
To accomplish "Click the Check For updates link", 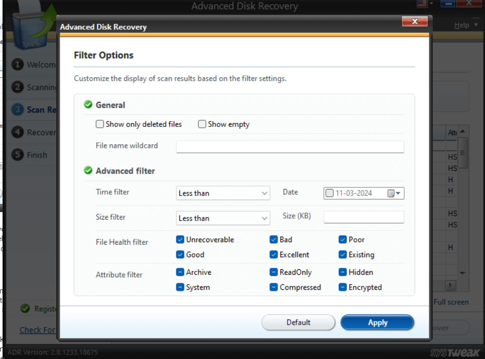I will pyautogui.click(x=38, y=330).
